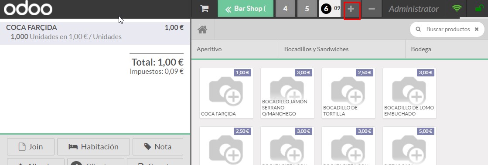The width and height of the screenshot is (488, 165).
Task: Add a new order with plus icon
Action: click(x=351, y=9)
